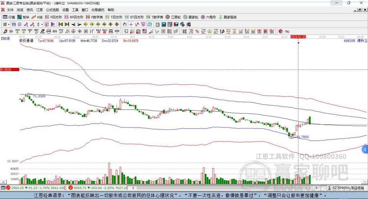
Task: Toggle the rainbow flag indicator icon
Action: coord(53,24)
